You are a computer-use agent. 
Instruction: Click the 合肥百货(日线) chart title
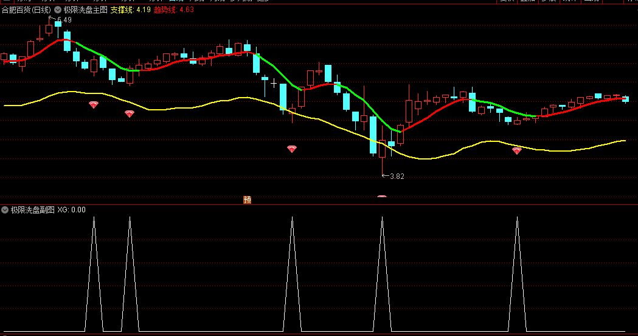26,10
